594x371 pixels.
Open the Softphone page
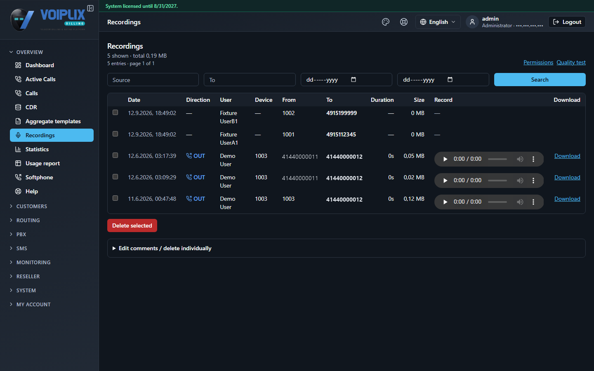click(x=52, y=177)
